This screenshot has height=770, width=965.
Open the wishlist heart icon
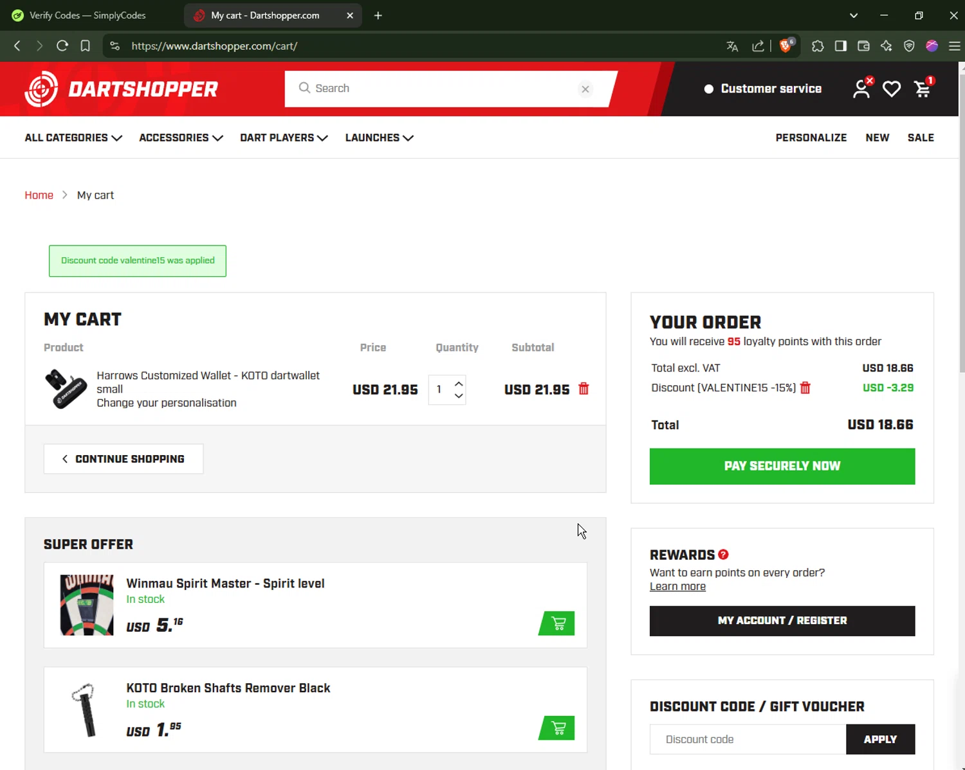tap(892, 89)
